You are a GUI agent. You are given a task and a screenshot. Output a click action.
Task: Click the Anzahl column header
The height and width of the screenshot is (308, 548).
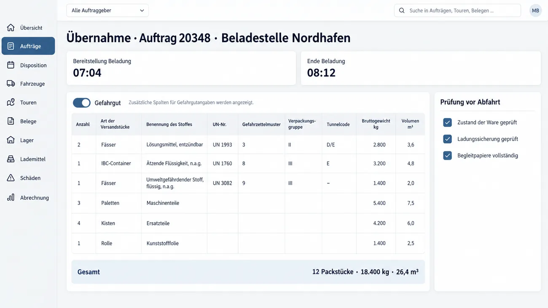pos(83,124)
